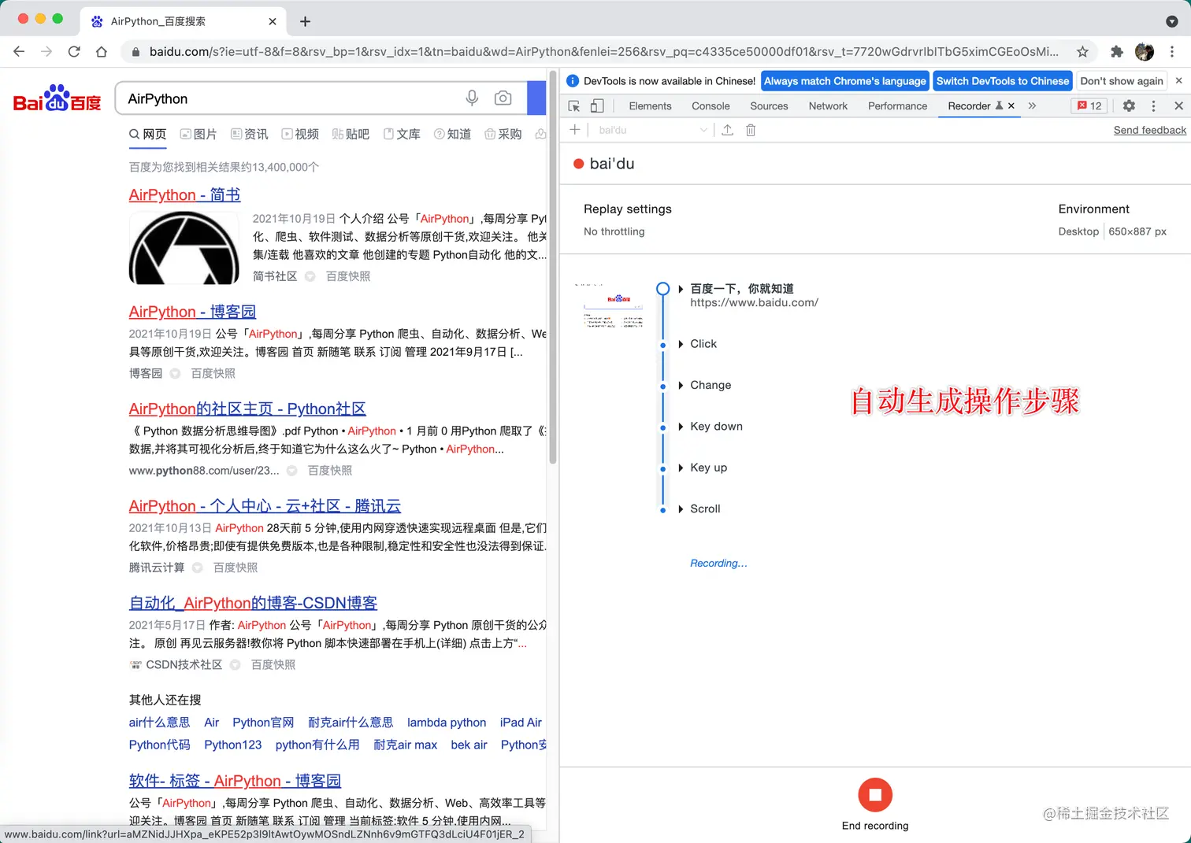Click related search lambda python
This screenshot has height=843, width=1191.
point(447,723)
